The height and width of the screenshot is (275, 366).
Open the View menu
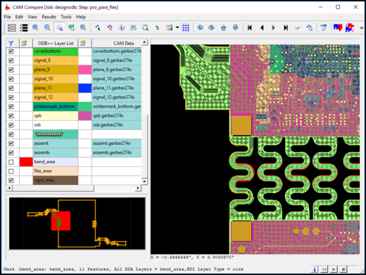[32, 17]
